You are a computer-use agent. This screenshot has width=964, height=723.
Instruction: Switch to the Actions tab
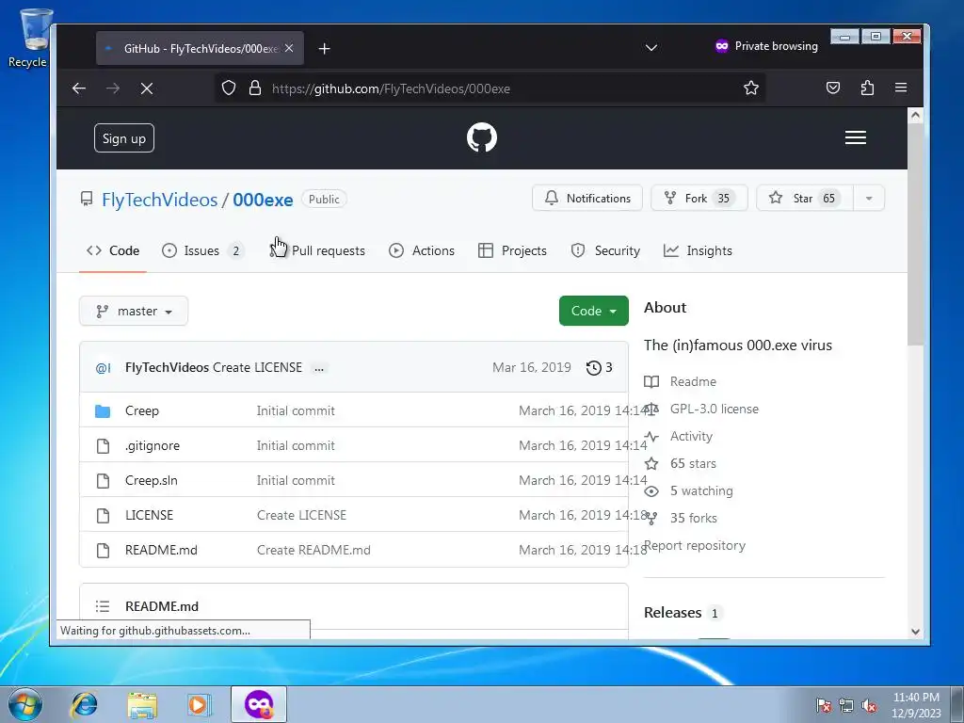(x=422, y=250)
